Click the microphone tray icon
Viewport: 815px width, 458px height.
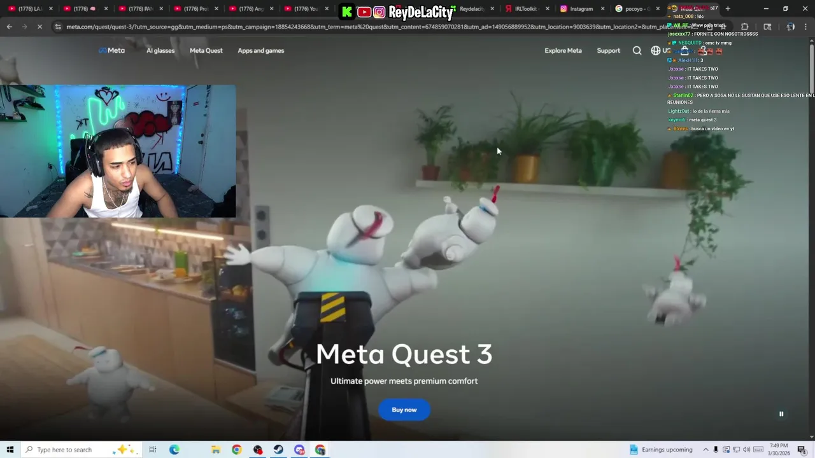point(716,450)
